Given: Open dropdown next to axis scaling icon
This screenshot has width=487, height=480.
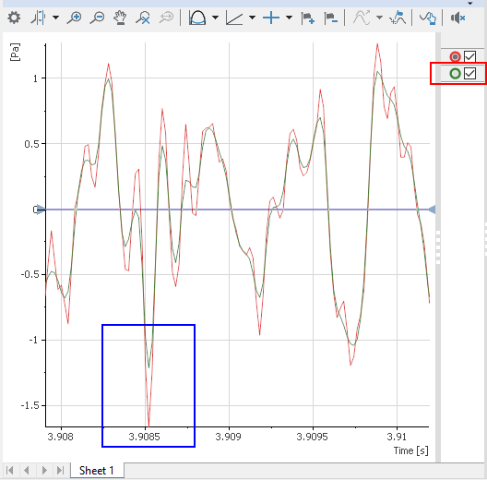Looking at the screenshot, I should tap(252, 18).
